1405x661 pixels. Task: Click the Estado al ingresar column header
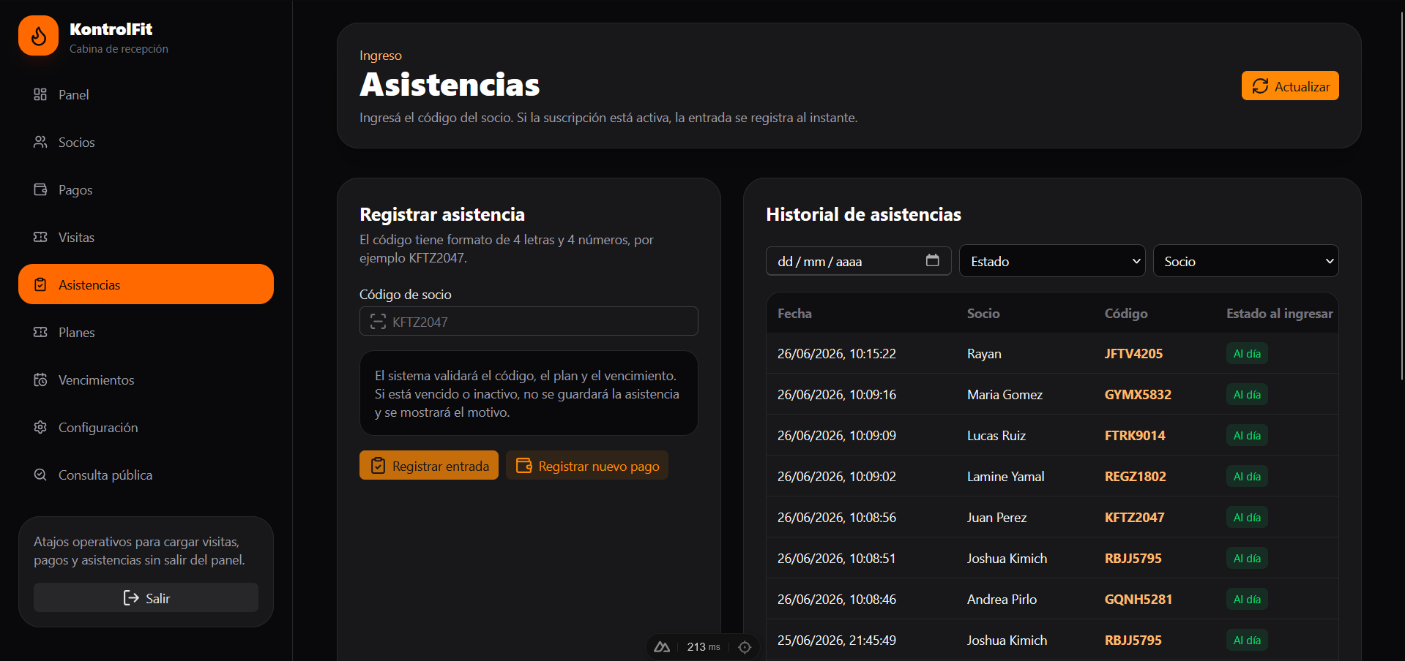click(1279, 314)
